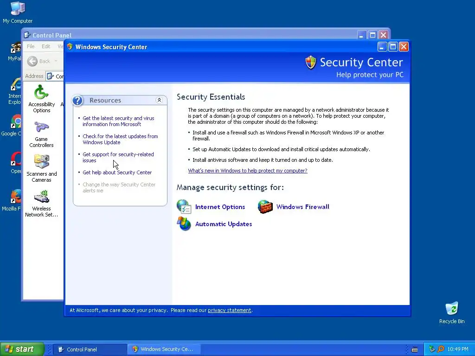Viewport: 475px width, 356px height.
Task: Open the Back dropdown arrow in Control Panel
Action: pos(56,61)
